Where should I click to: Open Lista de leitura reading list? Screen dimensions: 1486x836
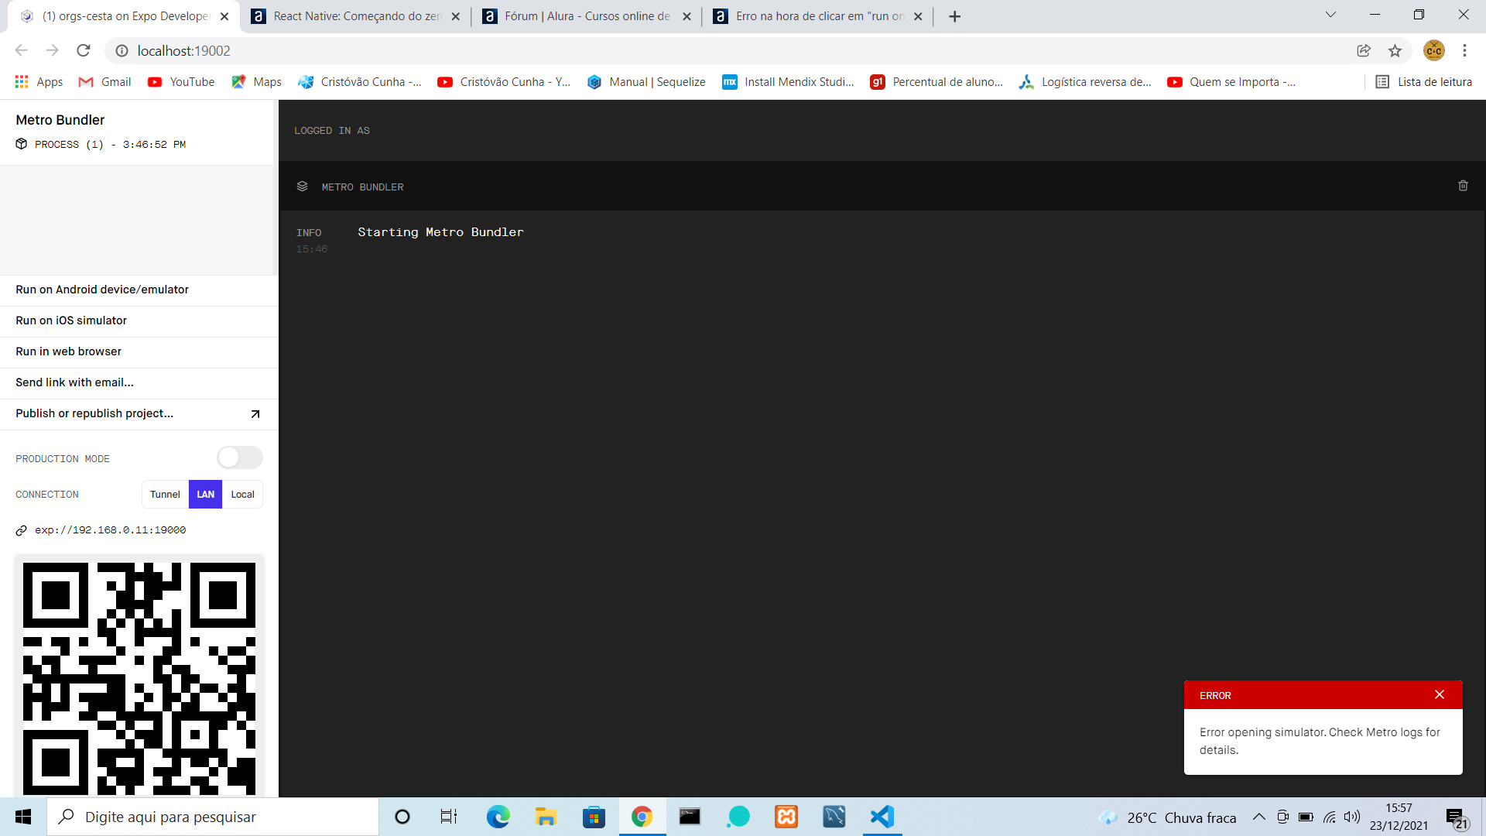(1423, 82)
